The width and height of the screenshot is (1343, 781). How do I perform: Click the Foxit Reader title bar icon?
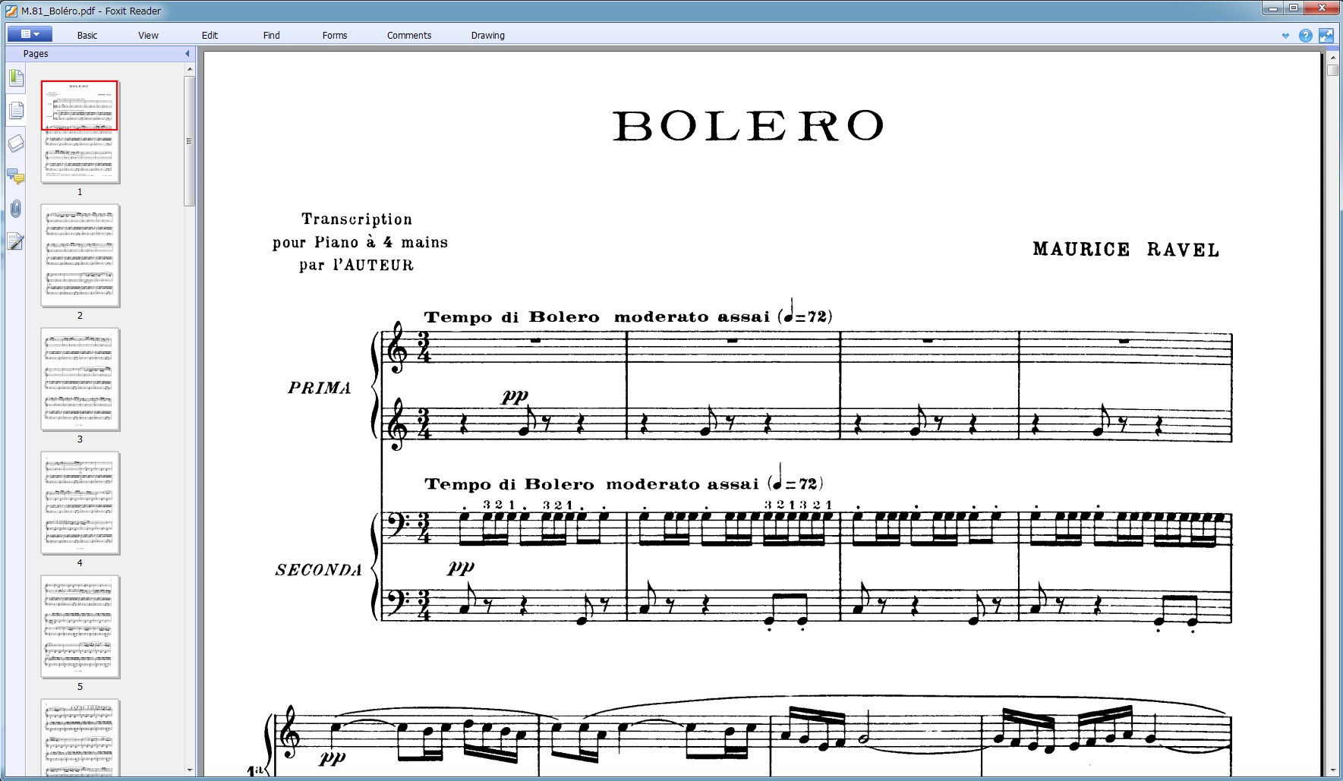click(11, 11)
